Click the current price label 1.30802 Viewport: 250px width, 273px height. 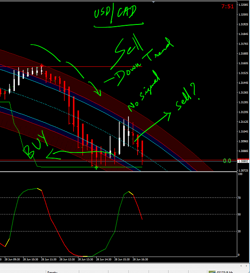(x=243, y=161)
